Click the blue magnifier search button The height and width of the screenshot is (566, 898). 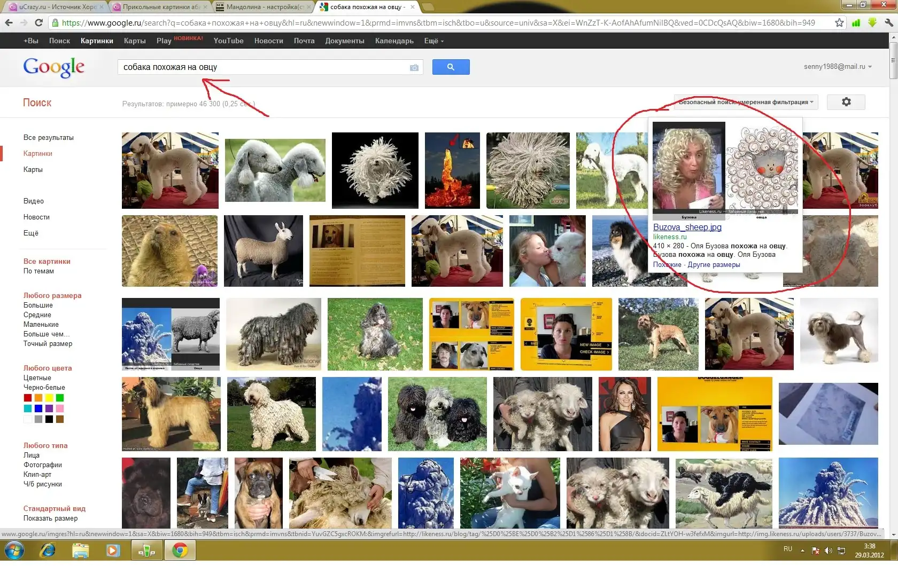451,67
